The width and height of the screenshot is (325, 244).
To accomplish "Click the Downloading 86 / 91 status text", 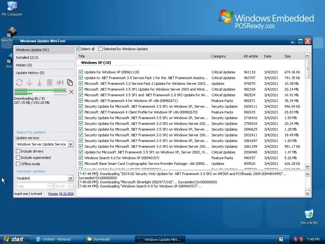I will point(30,98).
